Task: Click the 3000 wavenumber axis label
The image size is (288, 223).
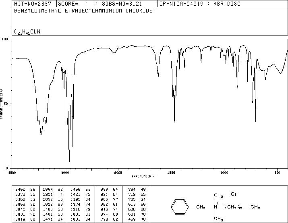Action: coord(65,173)
